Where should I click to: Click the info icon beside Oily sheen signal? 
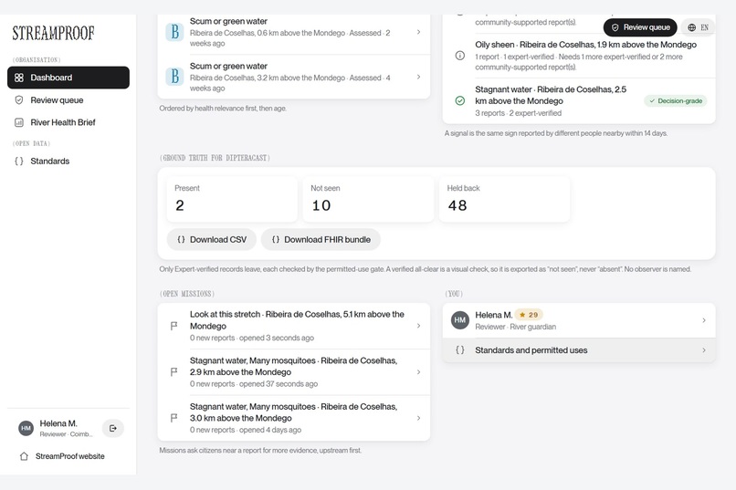460,56
